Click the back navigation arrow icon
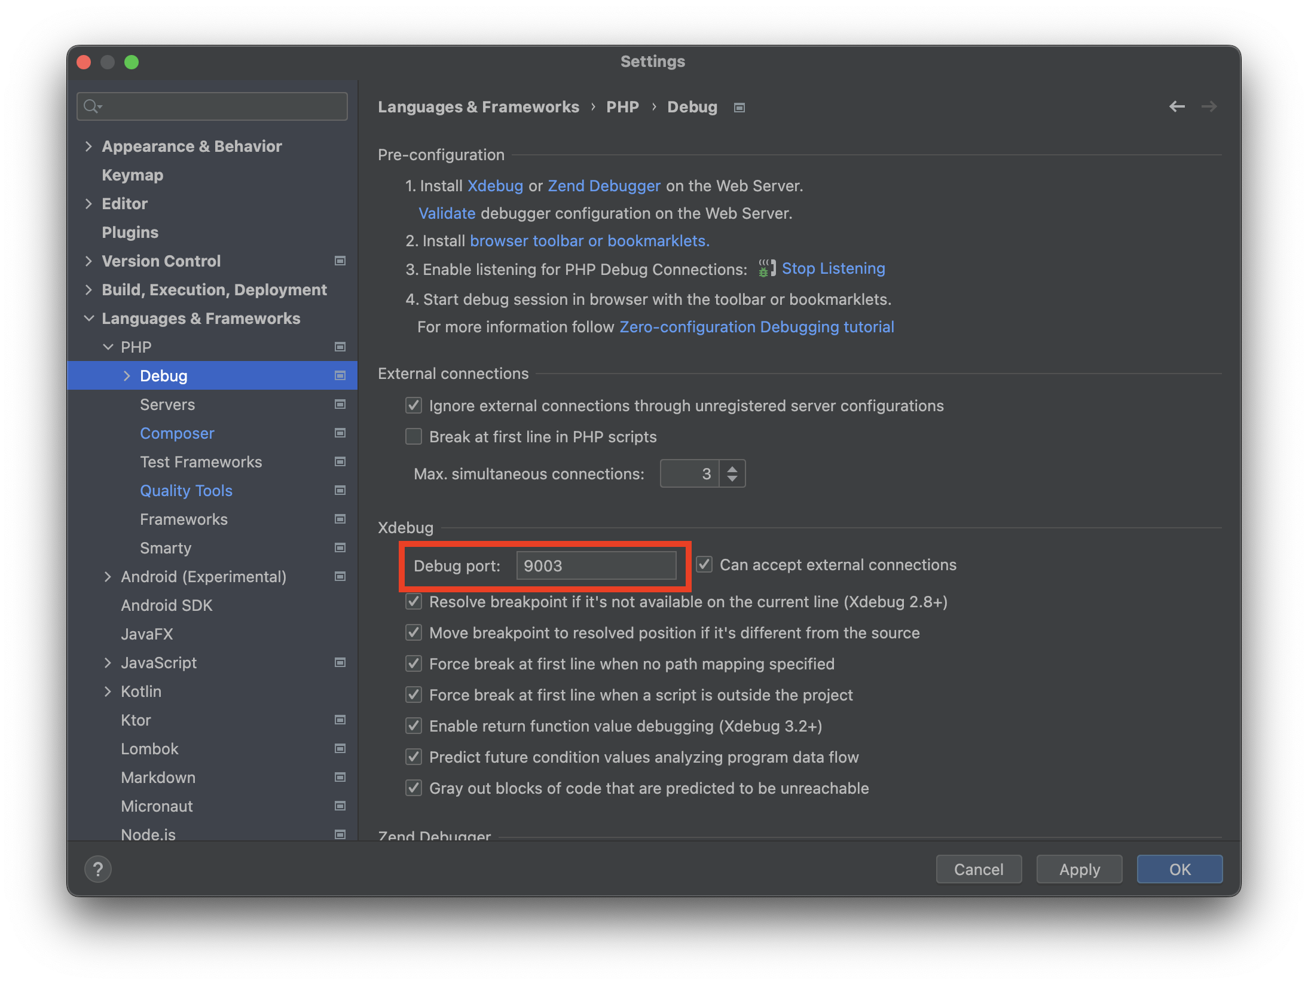 [x=1176, y=106]
